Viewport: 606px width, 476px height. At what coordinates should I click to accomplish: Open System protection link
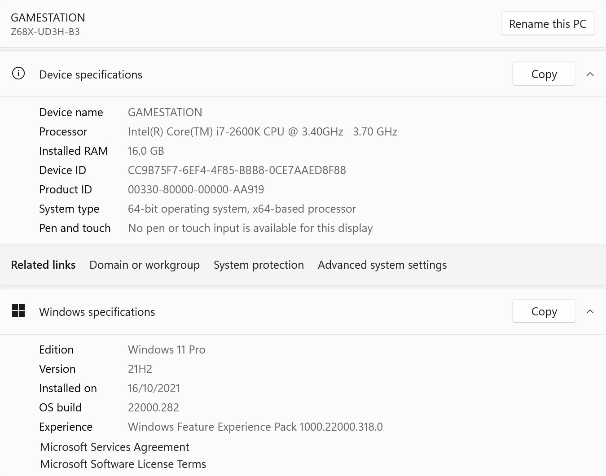259,265
